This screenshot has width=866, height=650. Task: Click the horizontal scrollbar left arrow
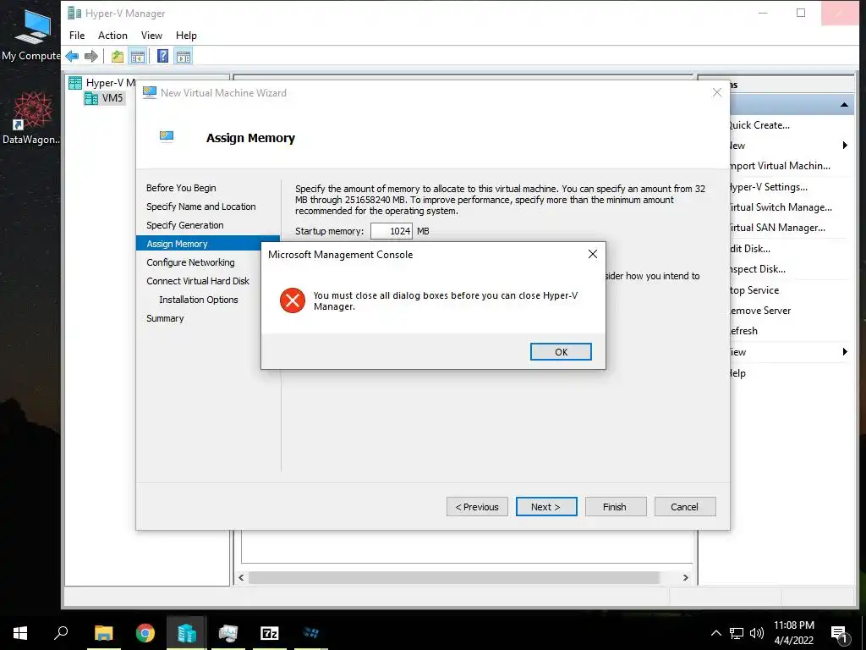click(x=241, y=577)
